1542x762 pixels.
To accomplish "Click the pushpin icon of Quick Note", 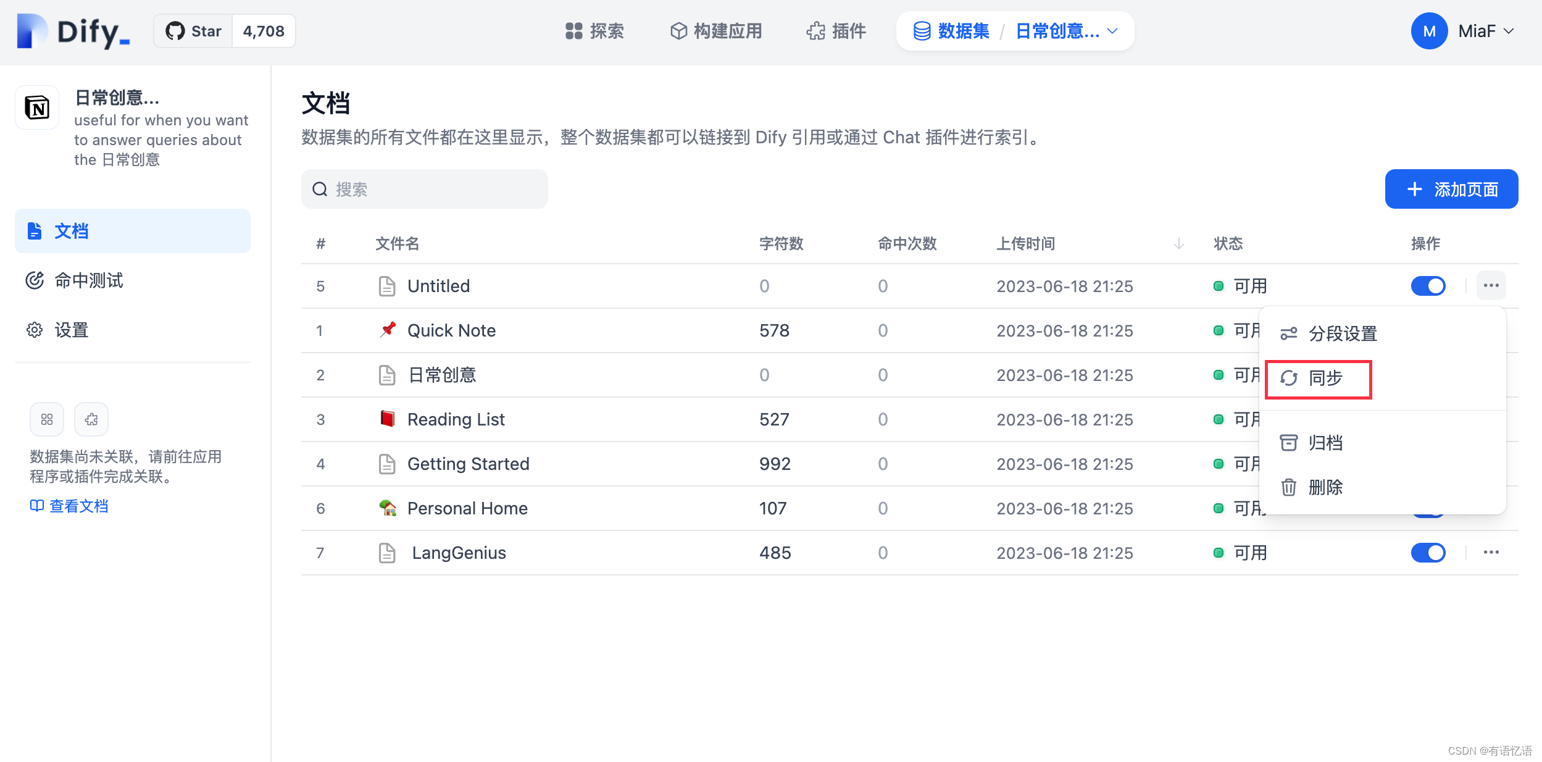I will coord(388,329).
